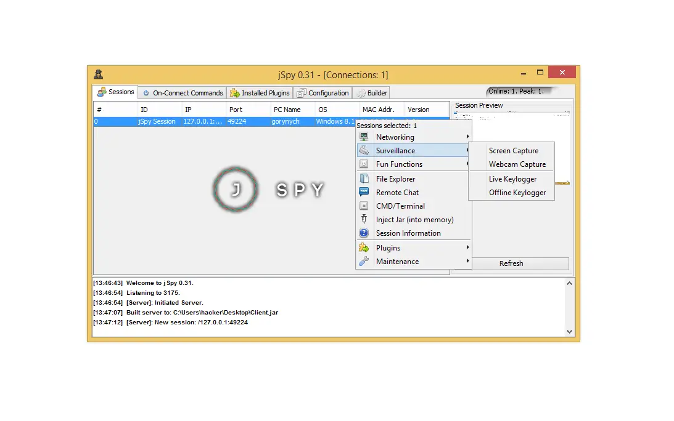Open the CMD/Terminal for the session

point(400,206)
